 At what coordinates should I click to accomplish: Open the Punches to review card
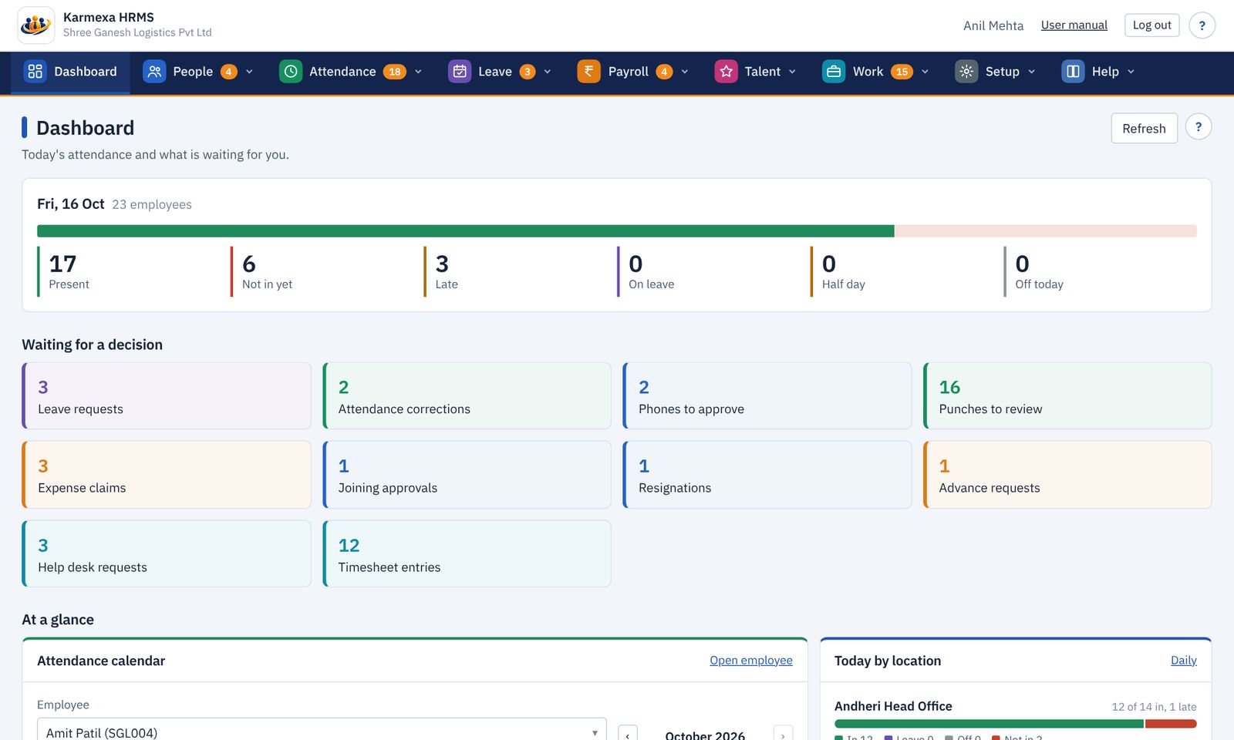coord(1067,396)
